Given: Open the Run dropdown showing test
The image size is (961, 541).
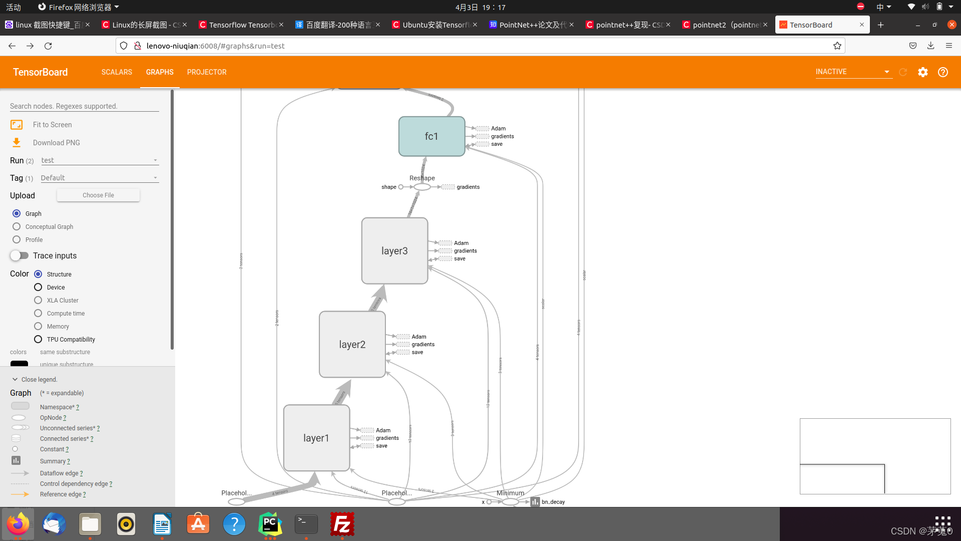Looking at the screenshot, I should click(x=99, y=160).
